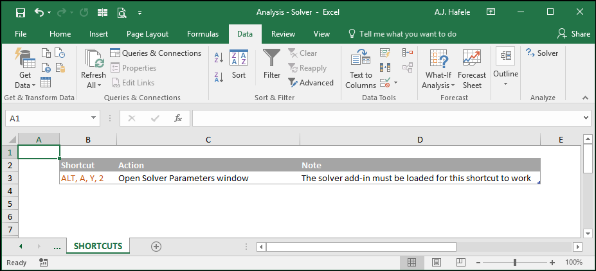Switch to the Formulas tab
The image size is (596, 271).
[x=203, y=34]
